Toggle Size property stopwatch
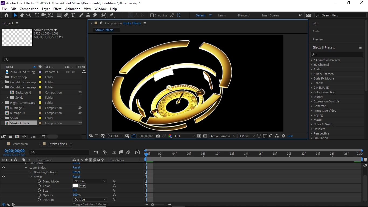 (39, 190)
